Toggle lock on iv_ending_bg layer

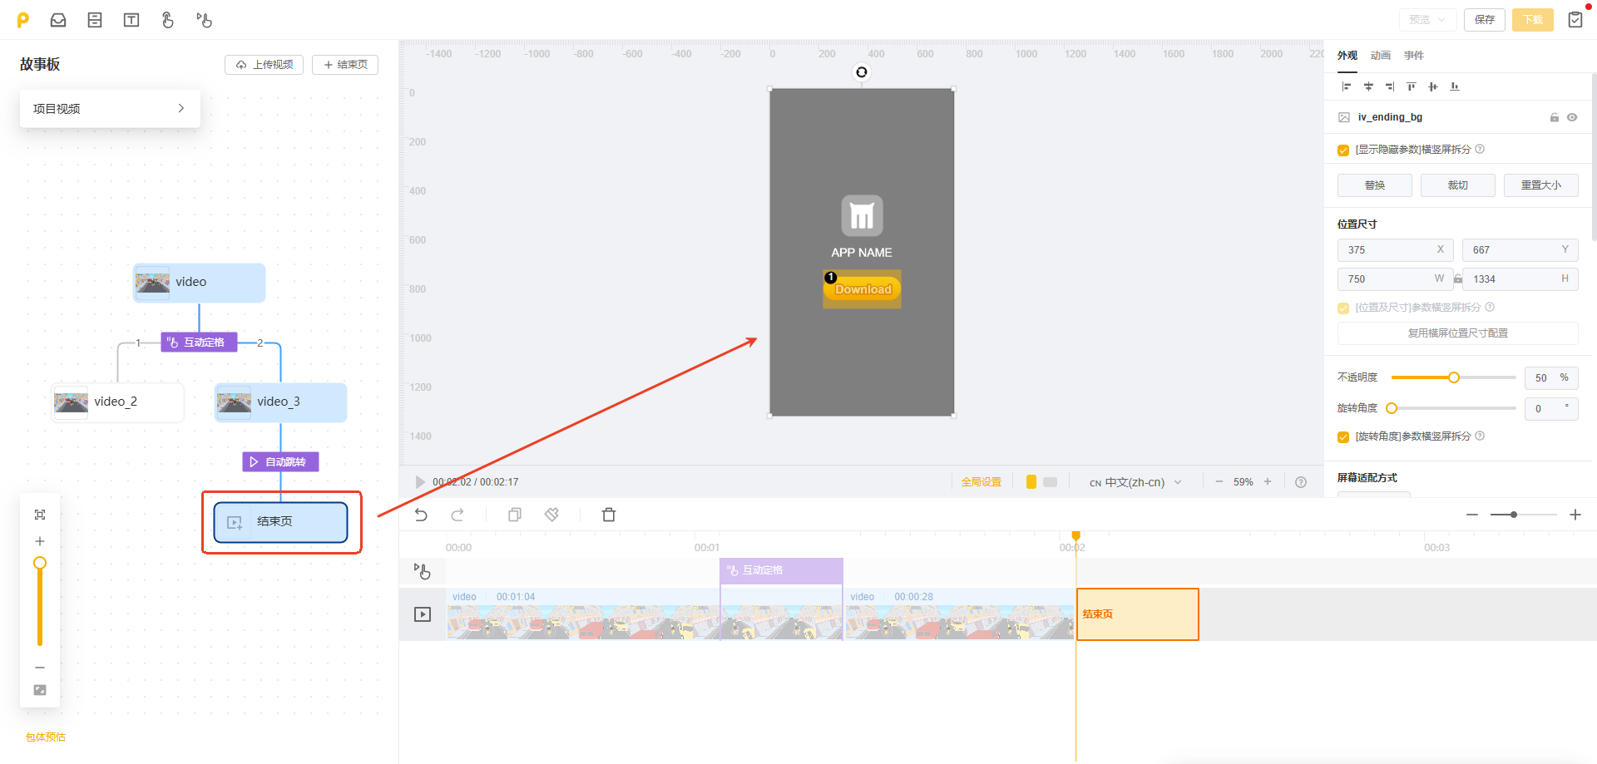1554,117
